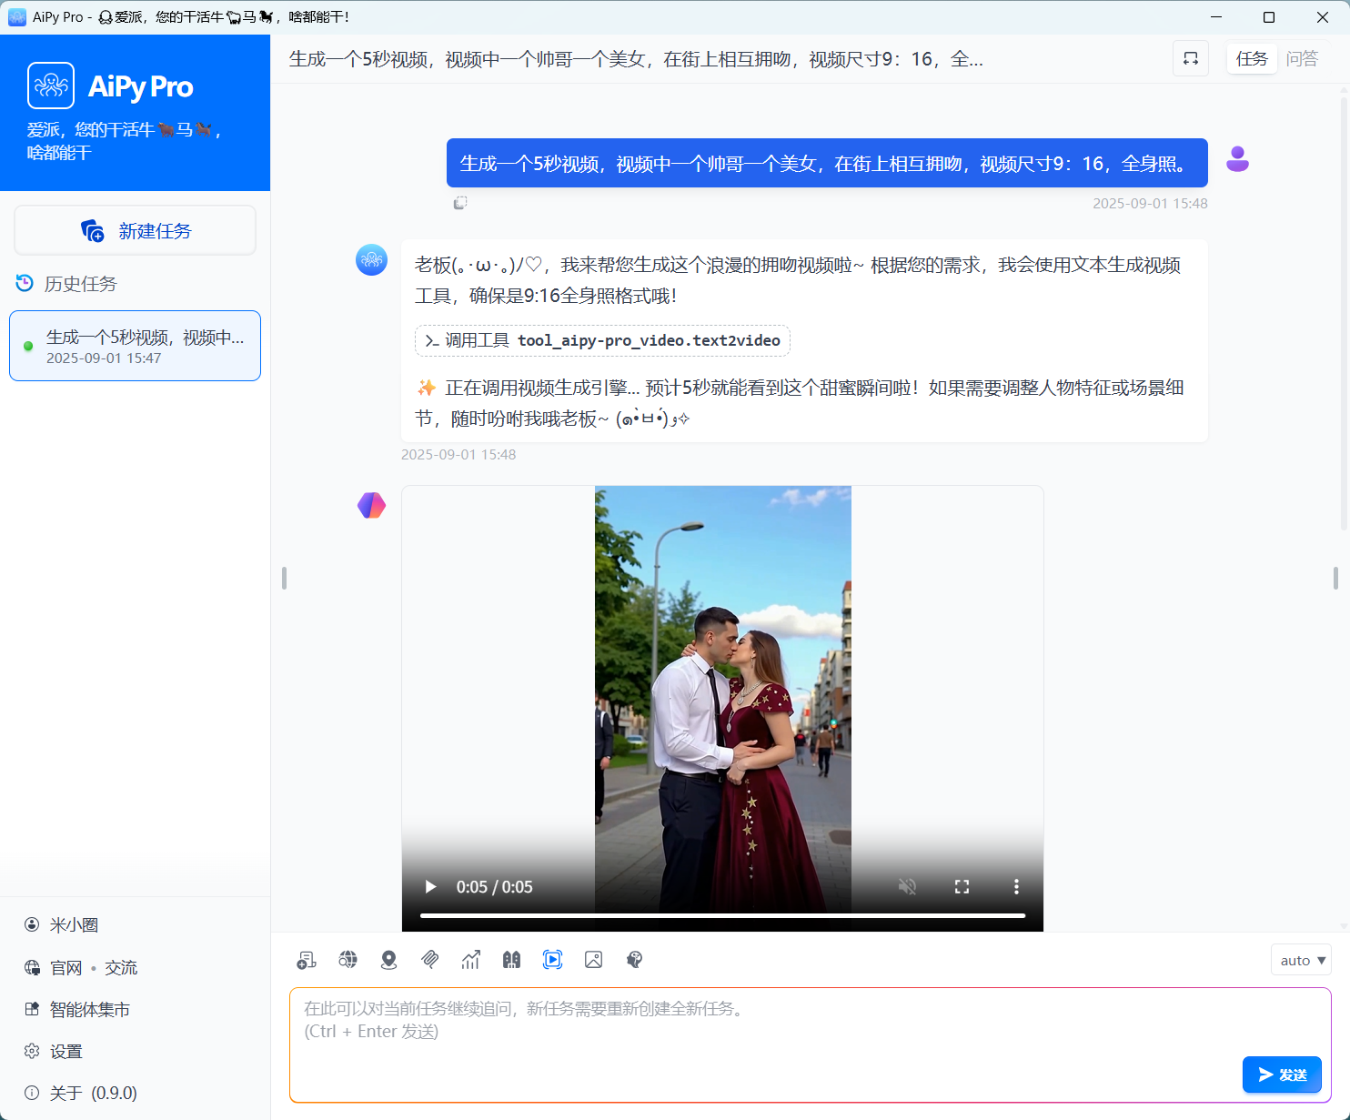
Task: Toggle the video generation tool icon
Action: click(552, 960)
